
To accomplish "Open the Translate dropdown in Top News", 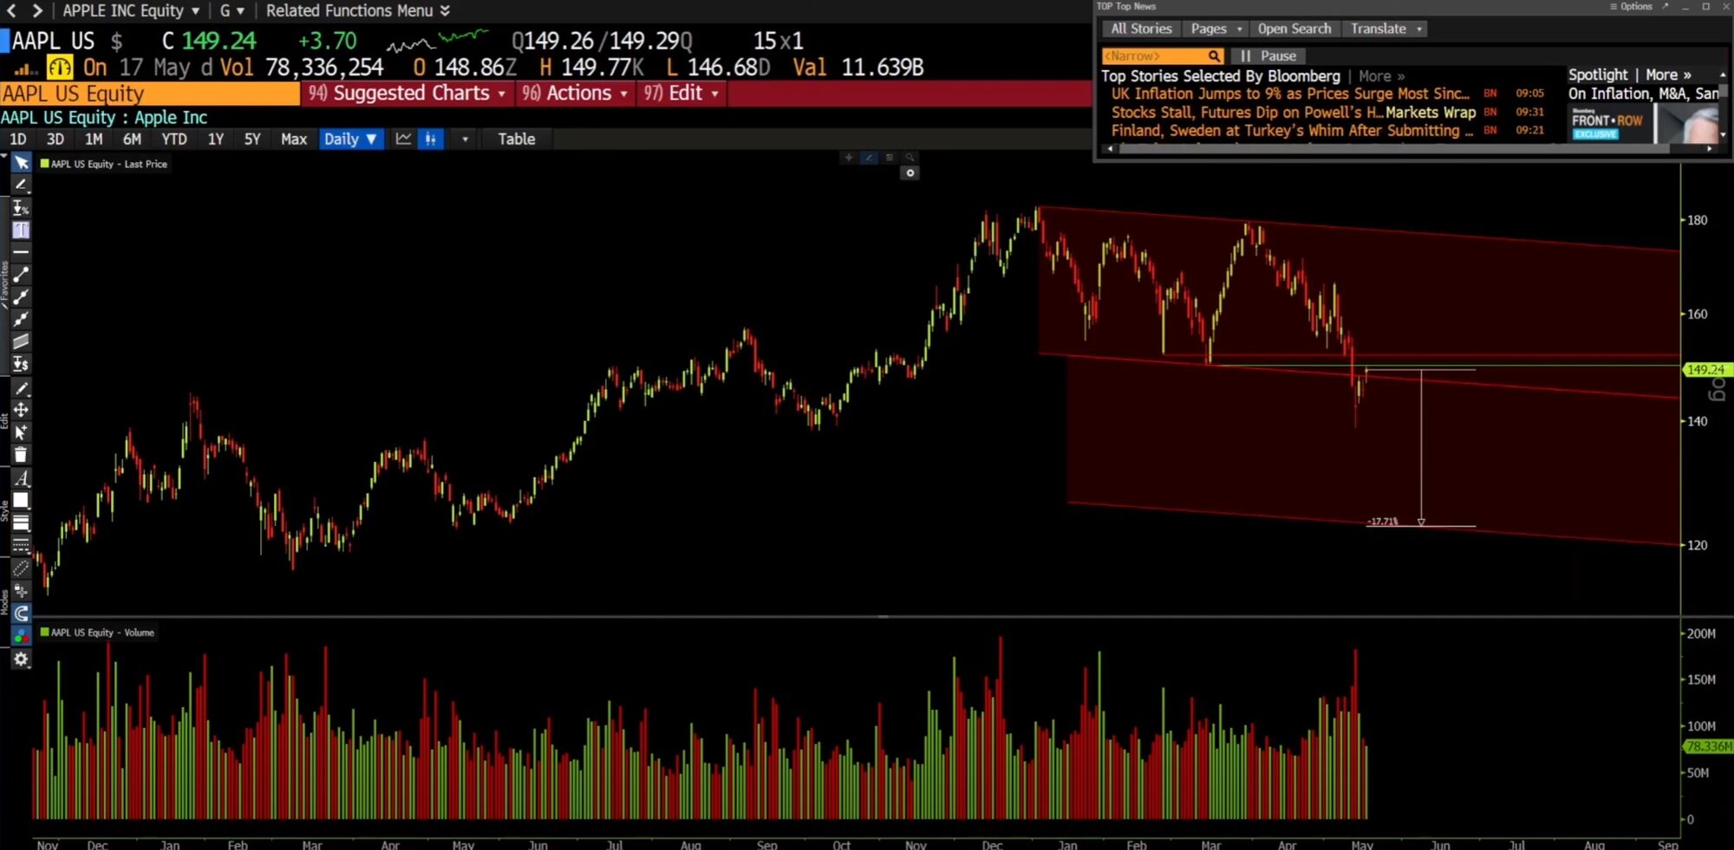I will click(x=1385, y=29).
